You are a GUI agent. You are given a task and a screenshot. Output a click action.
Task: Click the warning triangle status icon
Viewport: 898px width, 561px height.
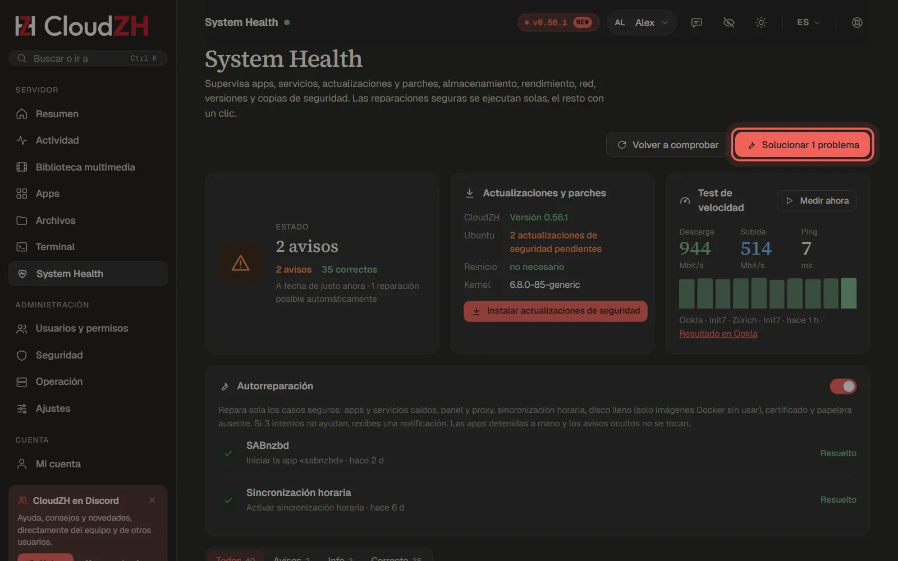[241, 263]
